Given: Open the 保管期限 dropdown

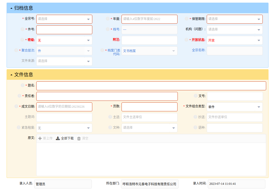Looking at the screenshot, I should click(x=235, y=19).
